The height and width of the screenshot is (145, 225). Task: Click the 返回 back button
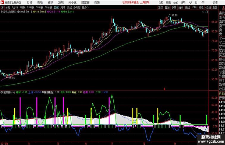click(x=215, y=7)
